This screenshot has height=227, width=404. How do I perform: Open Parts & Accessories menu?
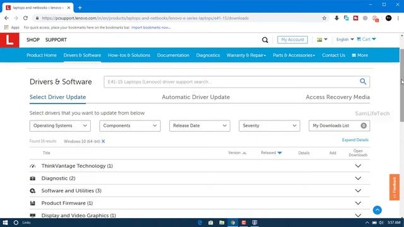[294, 55]
